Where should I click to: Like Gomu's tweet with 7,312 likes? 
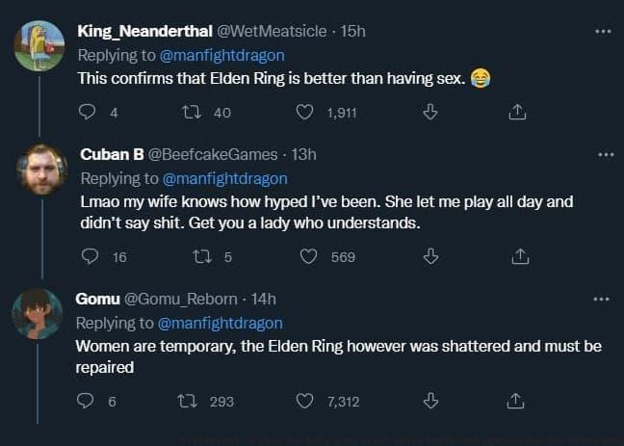304,401
